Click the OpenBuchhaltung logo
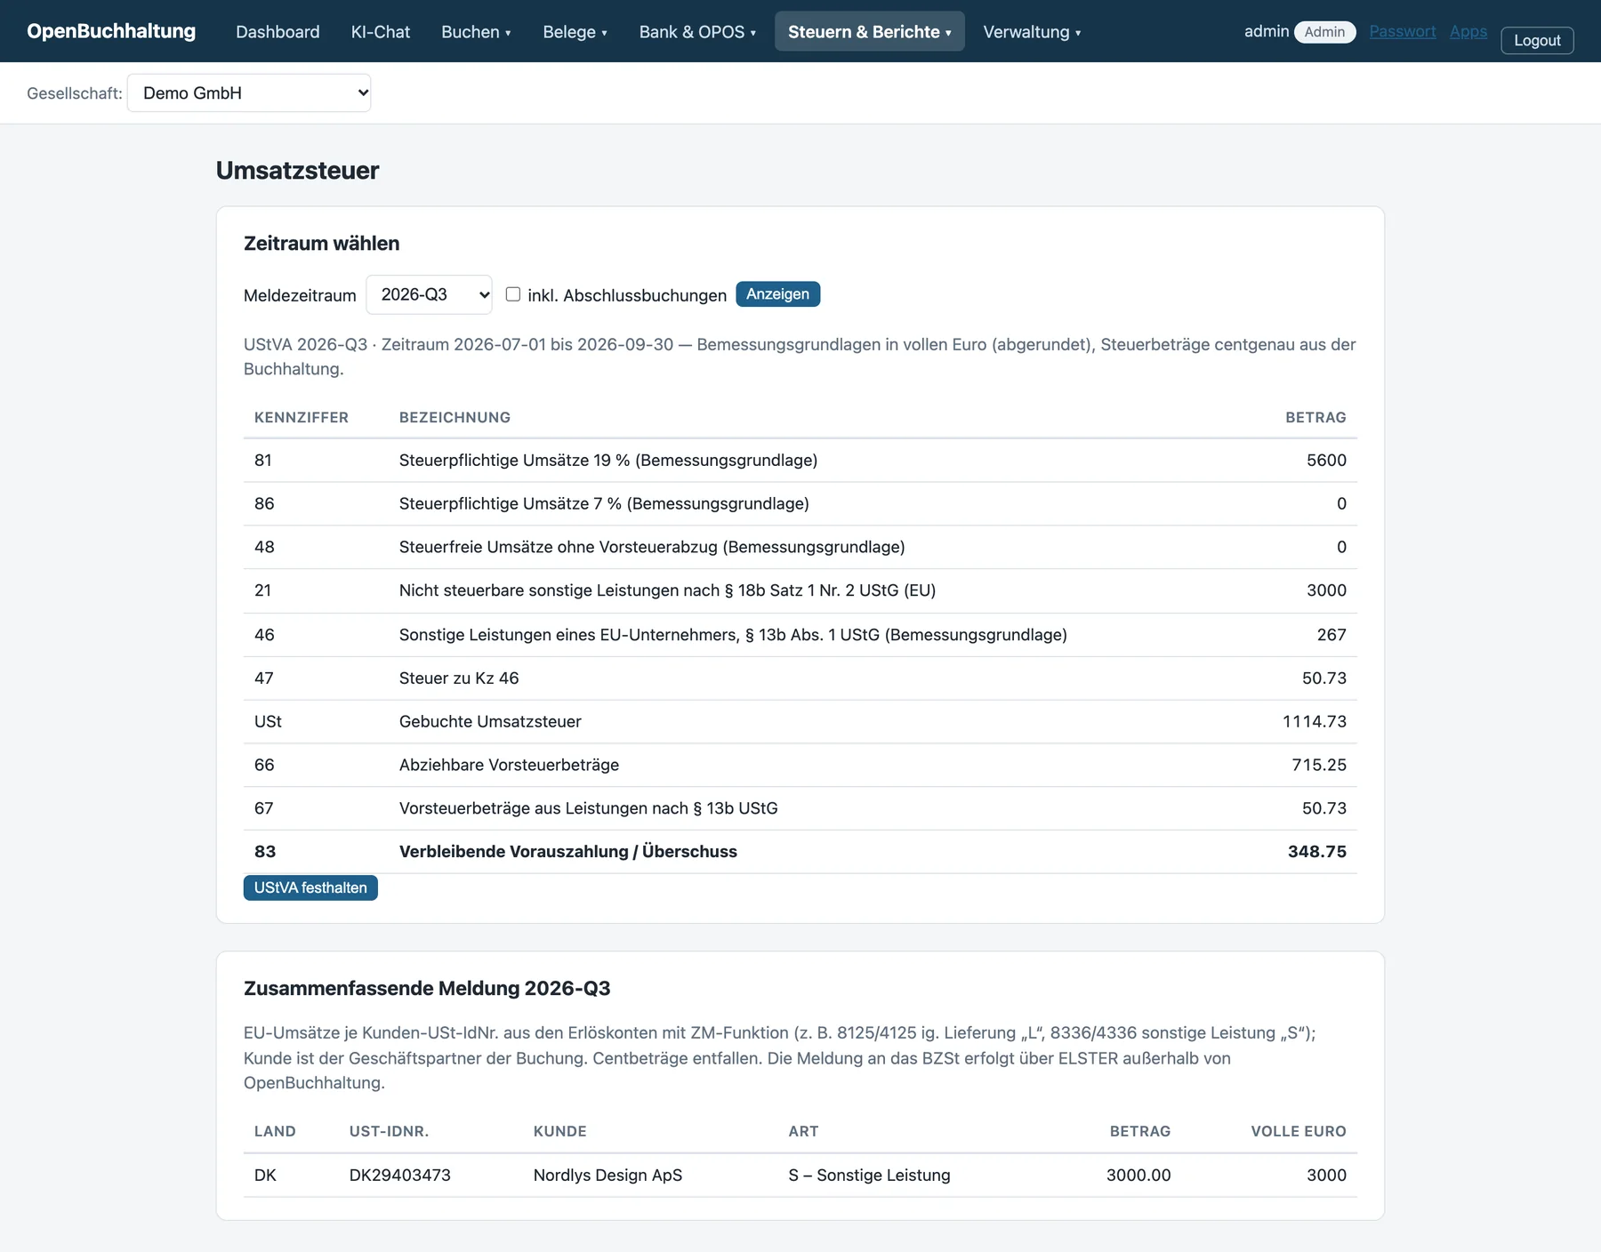 coord(111,31)
